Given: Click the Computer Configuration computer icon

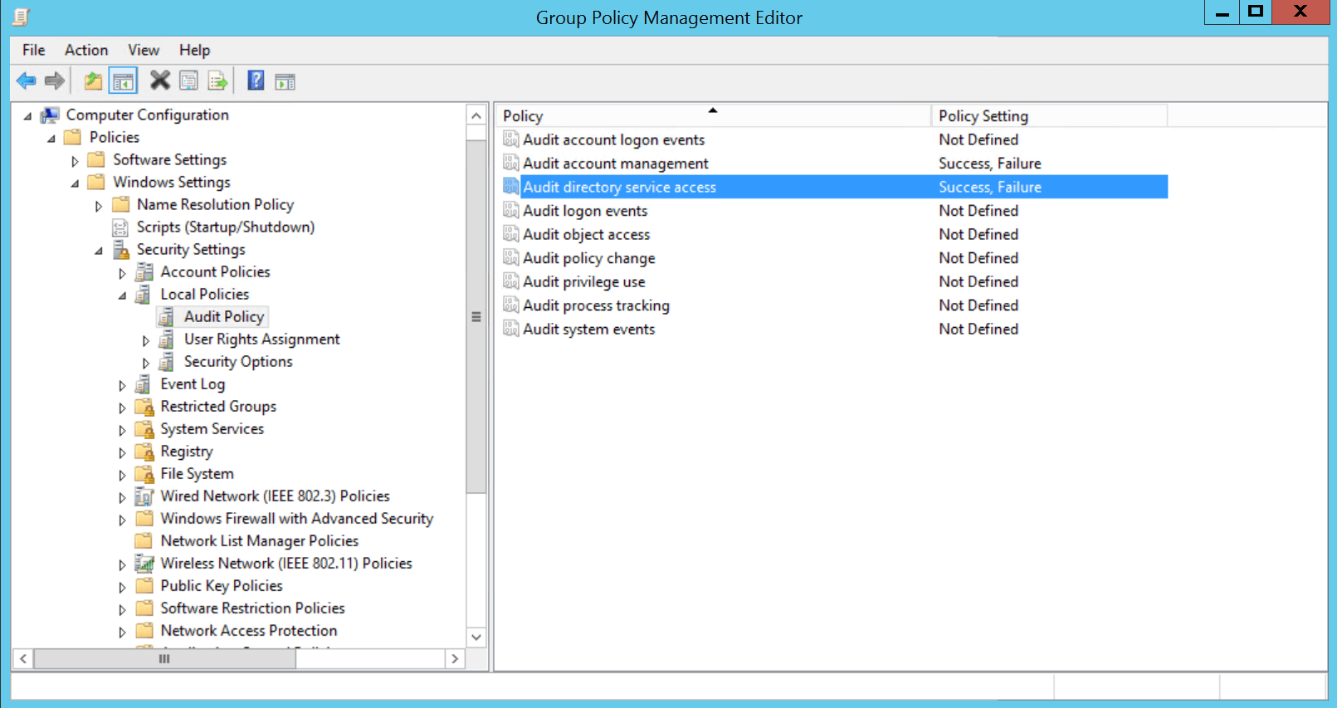Looking at the screenshot, I should click(x=50, y=115).
